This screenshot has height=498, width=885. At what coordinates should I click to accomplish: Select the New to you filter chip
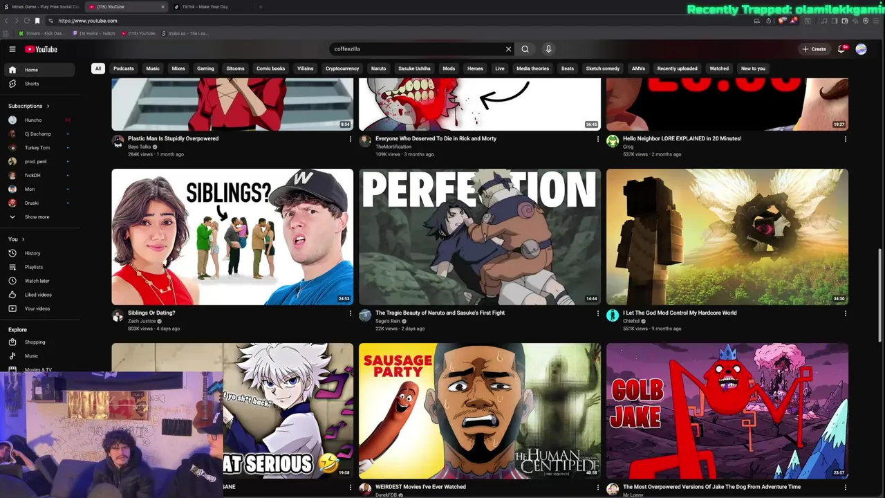[x=753, y=68]
